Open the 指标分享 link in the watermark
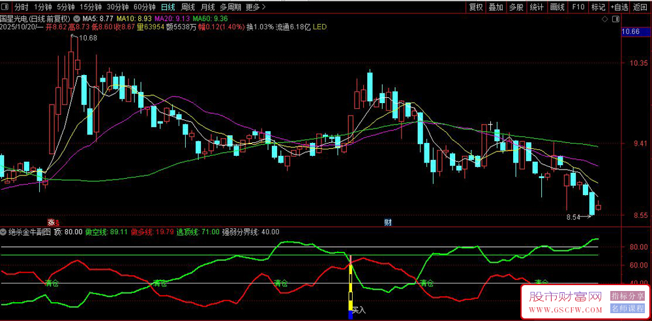The width and height of the screenshot is (652, 321). point(627,296)
